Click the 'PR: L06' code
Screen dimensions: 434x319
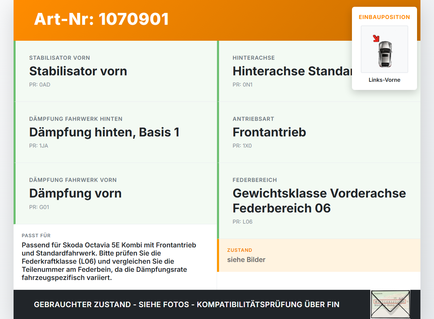(242, 222)
